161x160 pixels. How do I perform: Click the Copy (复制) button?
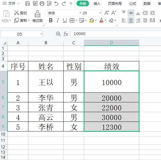(21, 20)
